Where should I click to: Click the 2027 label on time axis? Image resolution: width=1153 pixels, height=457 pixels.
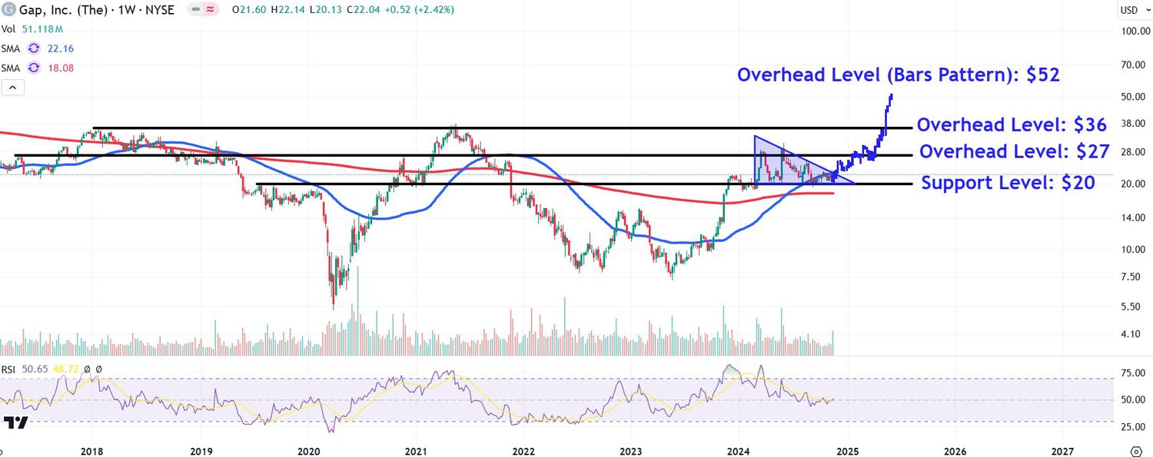[1062, 451]
